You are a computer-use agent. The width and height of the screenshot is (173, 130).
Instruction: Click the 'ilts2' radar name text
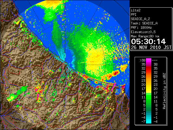(x=136, y=10)
